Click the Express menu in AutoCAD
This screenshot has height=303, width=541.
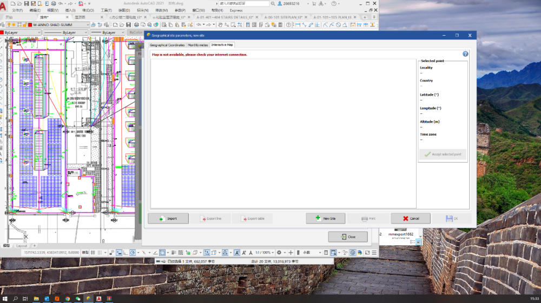236,10
